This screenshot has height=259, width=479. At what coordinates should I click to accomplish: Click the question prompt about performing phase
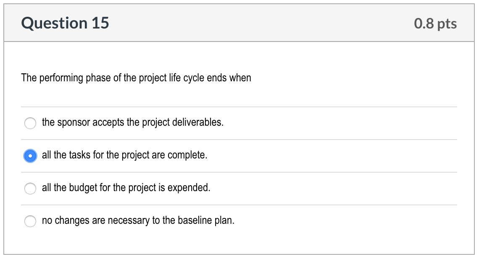point(136,78)
